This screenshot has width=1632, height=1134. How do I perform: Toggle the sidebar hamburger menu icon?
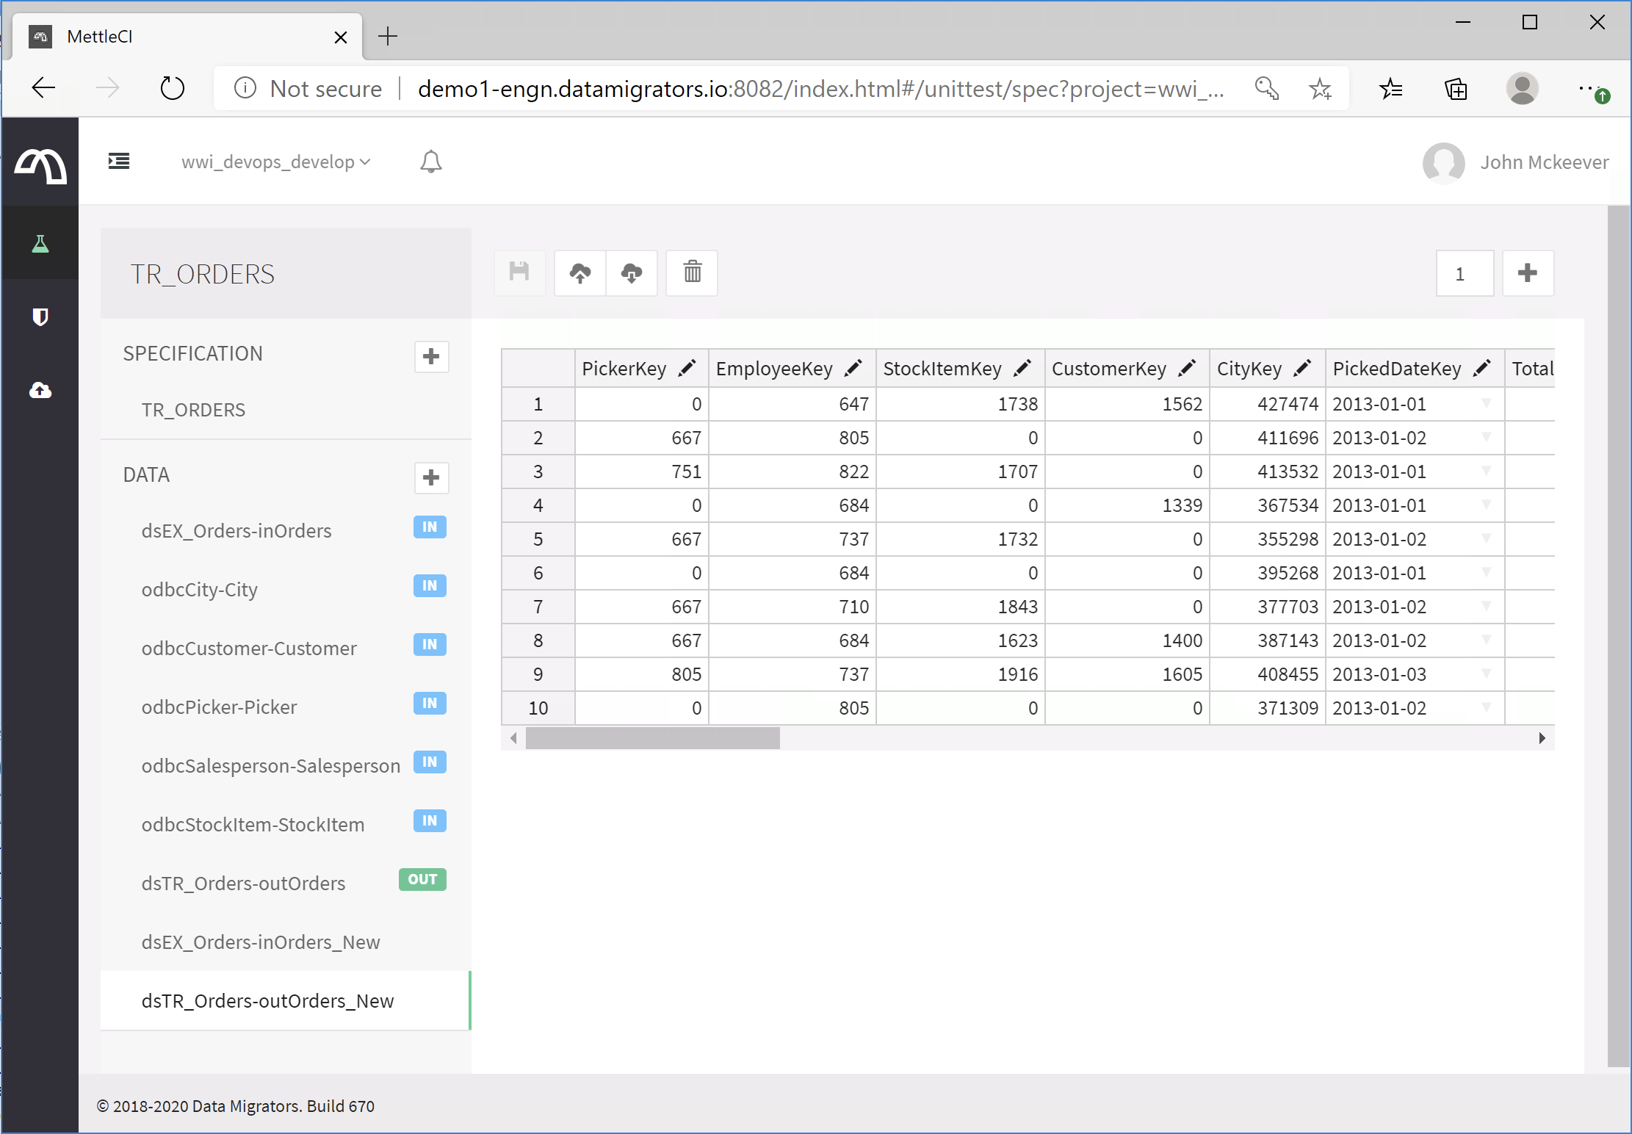click(119, 161)
